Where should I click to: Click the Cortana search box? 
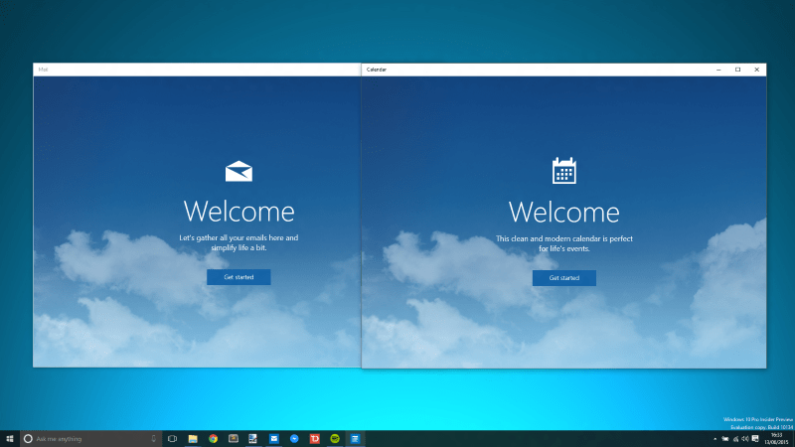89,438
